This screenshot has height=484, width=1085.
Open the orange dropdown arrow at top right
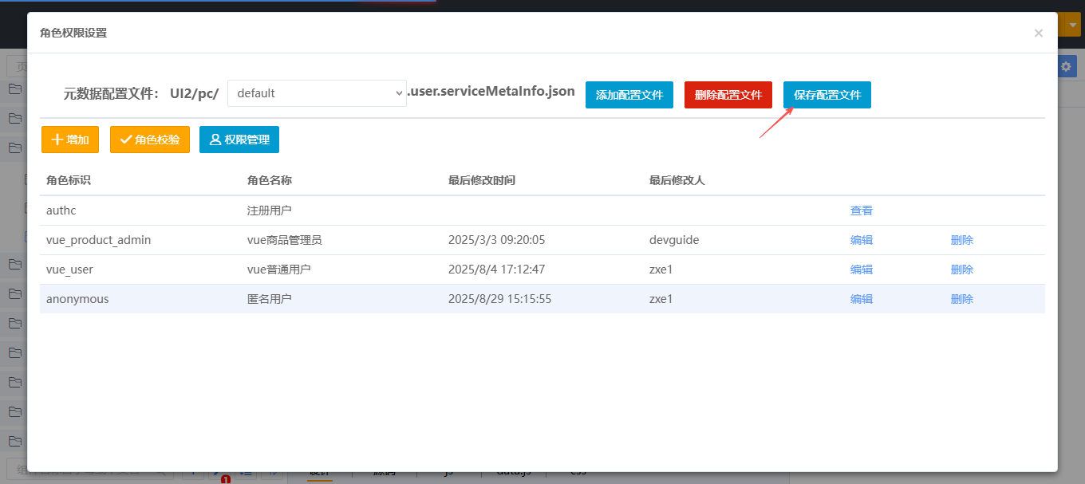[1074, 26]
